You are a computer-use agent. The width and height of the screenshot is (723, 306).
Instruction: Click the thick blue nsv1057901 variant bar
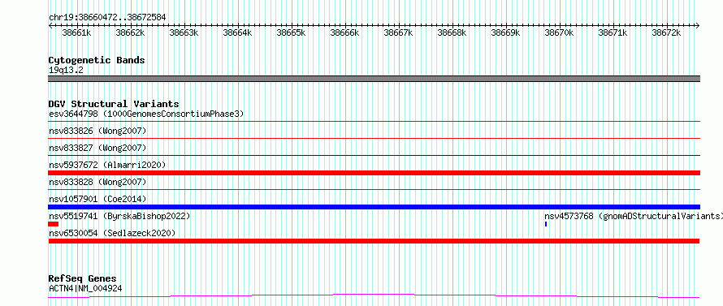pyautogui.click(x=374, y=207)
